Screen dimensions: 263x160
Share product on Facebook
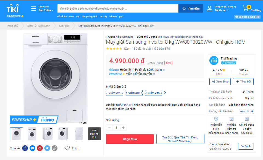25,148
